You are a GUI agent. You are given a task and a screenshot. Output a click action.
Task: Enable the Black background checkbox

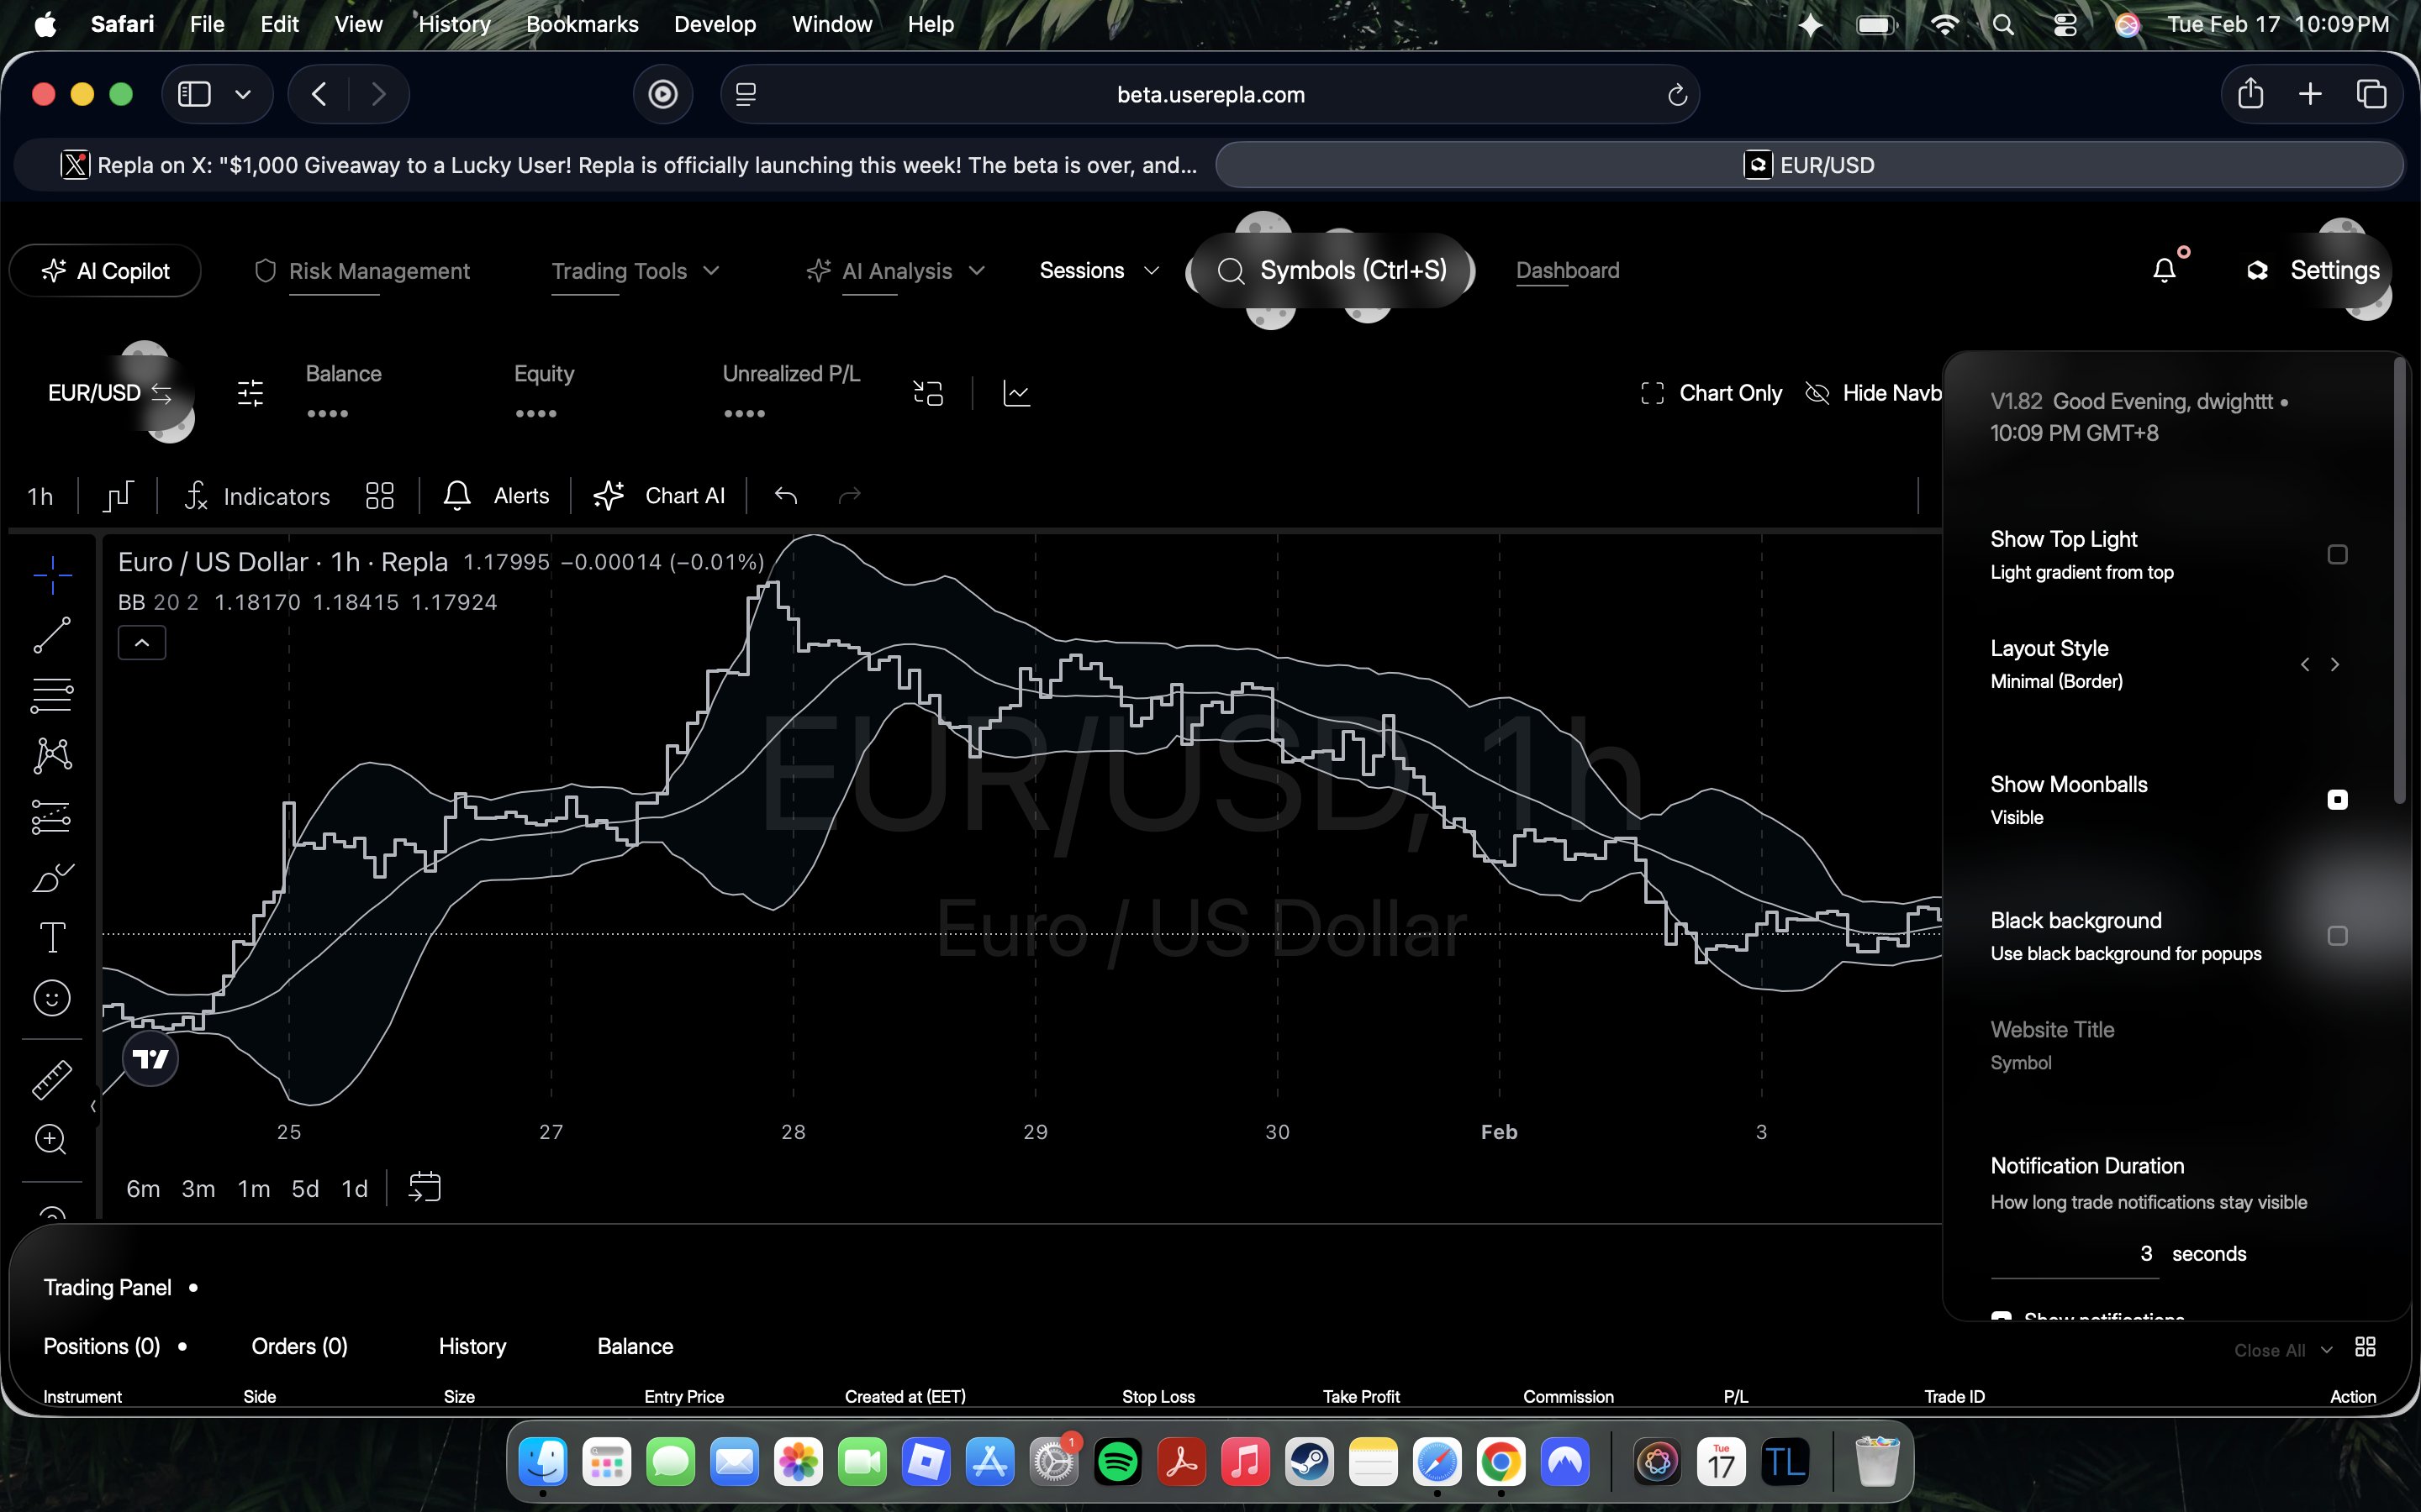coord(2337,936)
